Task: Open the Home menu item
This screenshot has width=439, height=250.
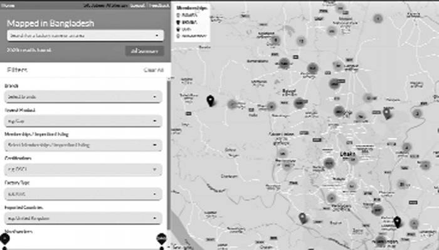Action: [x=8, y=5]
